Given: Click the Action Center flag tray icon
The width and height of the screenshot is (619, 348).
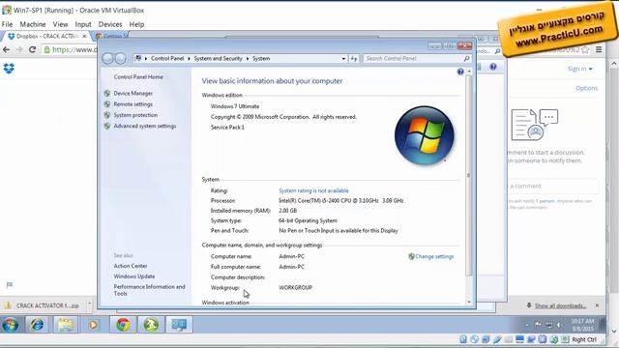Looking at the screenshot, I should [538, 325].
